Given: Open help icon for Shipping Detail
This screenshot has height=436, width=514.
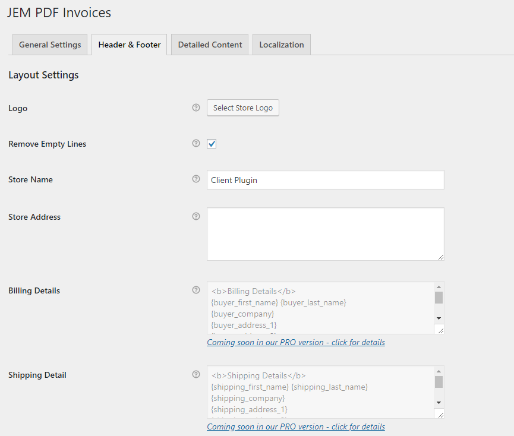Looking at the screenshot, I should pyautogui.click(x=196, y=374).
